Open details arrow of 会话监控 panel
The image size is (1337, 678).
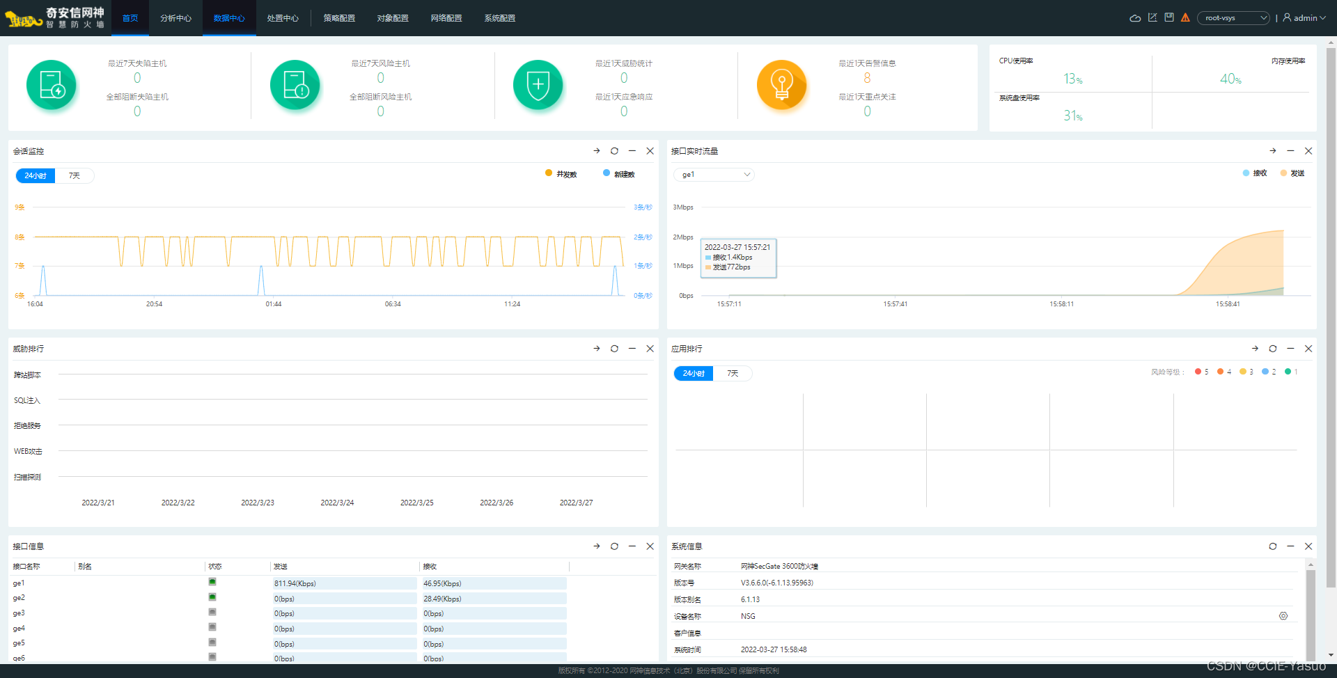coord(597,151)
